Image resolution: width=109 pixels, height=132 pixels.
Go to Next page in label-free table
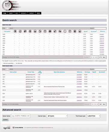(104, 57)
